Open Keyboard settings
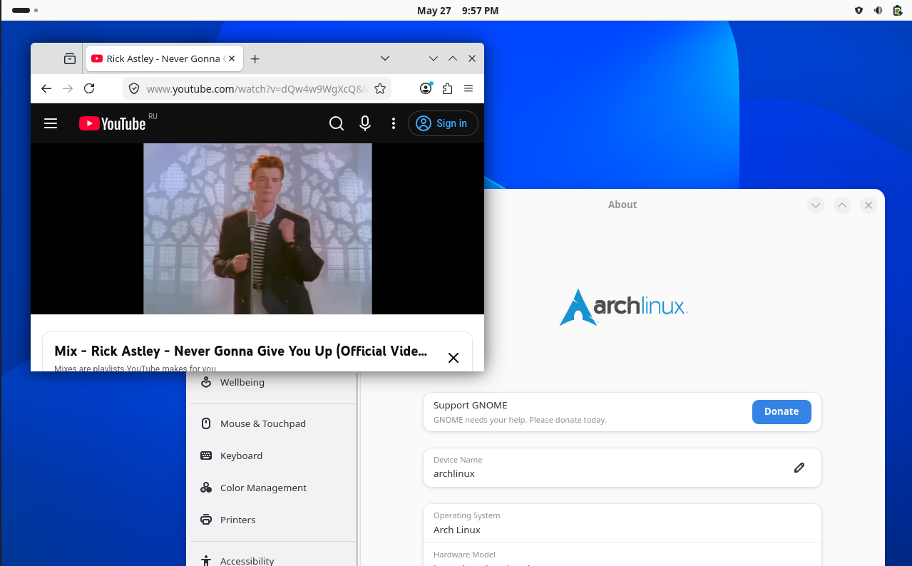Viewport: 912px width, 566px height. 273,456
